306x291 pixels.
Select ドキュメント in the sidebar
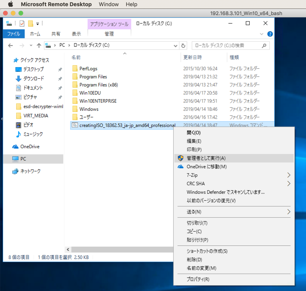tap(33, 88)
